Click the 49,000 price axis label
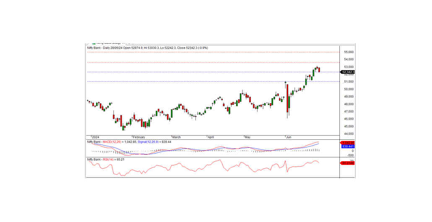Viewport: 432px width, 222px height. pos(348,97)
